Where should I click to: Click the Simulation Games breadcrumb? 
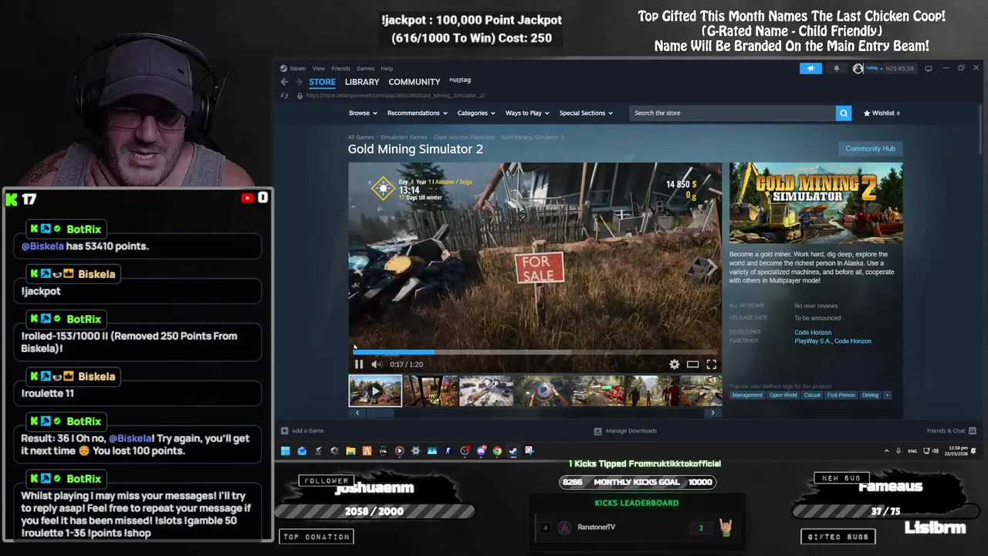pos(404,137)
